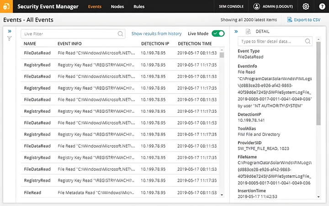Screen dimensions: 329x206
Task: Click the Export to CSV document icon
Action: click(x=290, y=20)
